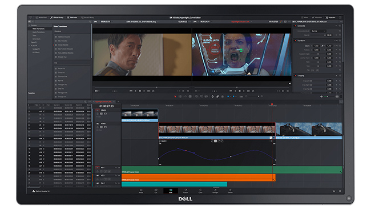Open the Media Pool panel
371x209 pixels.
point(42,18)
